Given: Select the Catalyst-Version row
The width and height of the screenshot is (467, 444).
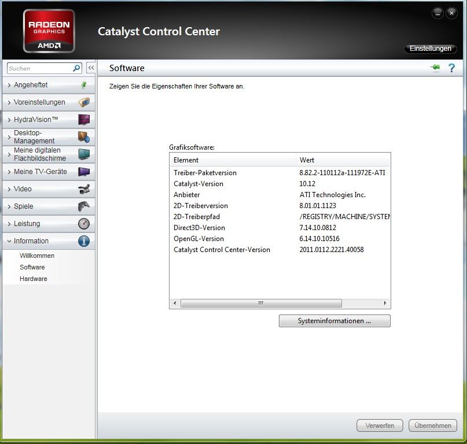Looking at the screenshot, I should coord(280,184).
